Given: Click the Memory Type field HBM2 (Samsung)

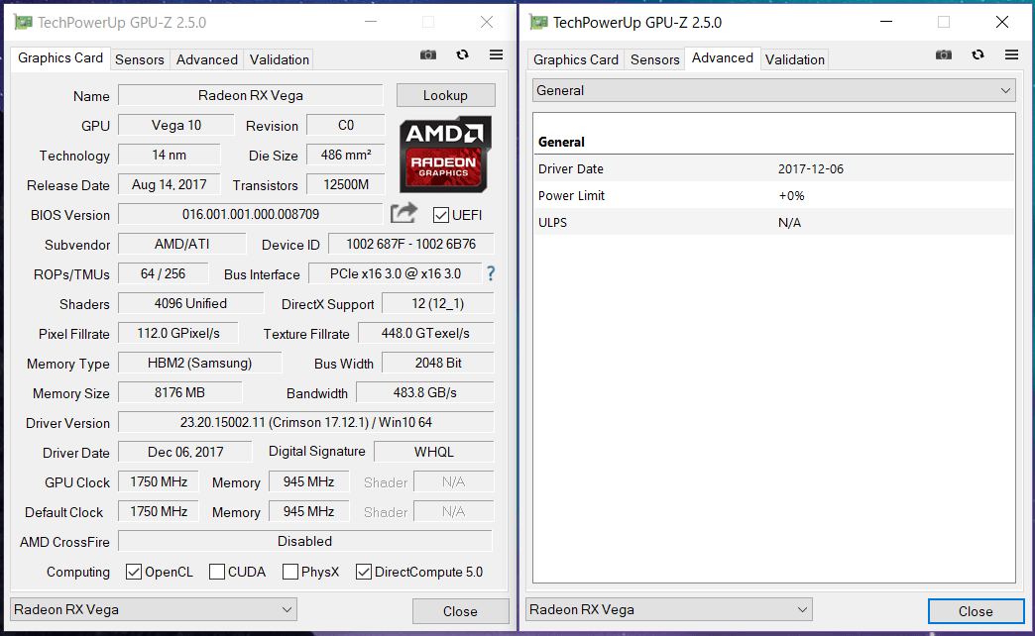Looking at the screenshot, I should coord(200,363).
